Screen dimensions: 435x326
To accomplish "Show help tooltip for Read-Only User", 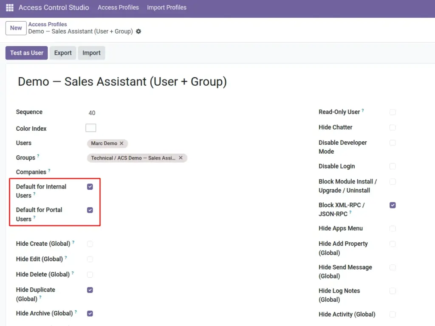I will click(363, 110).
